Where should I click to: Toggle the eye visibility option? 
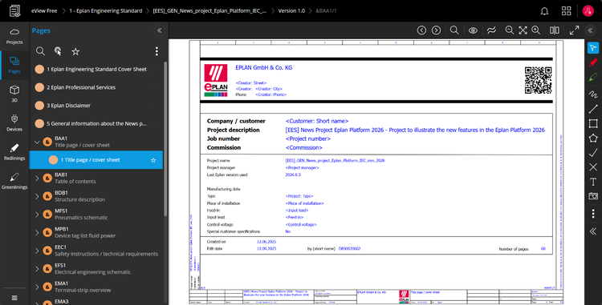coord(473,30)
